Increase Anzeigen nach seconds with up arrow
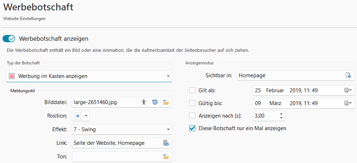This screenshot has height=163, width=357. click(x=282, y=114)
